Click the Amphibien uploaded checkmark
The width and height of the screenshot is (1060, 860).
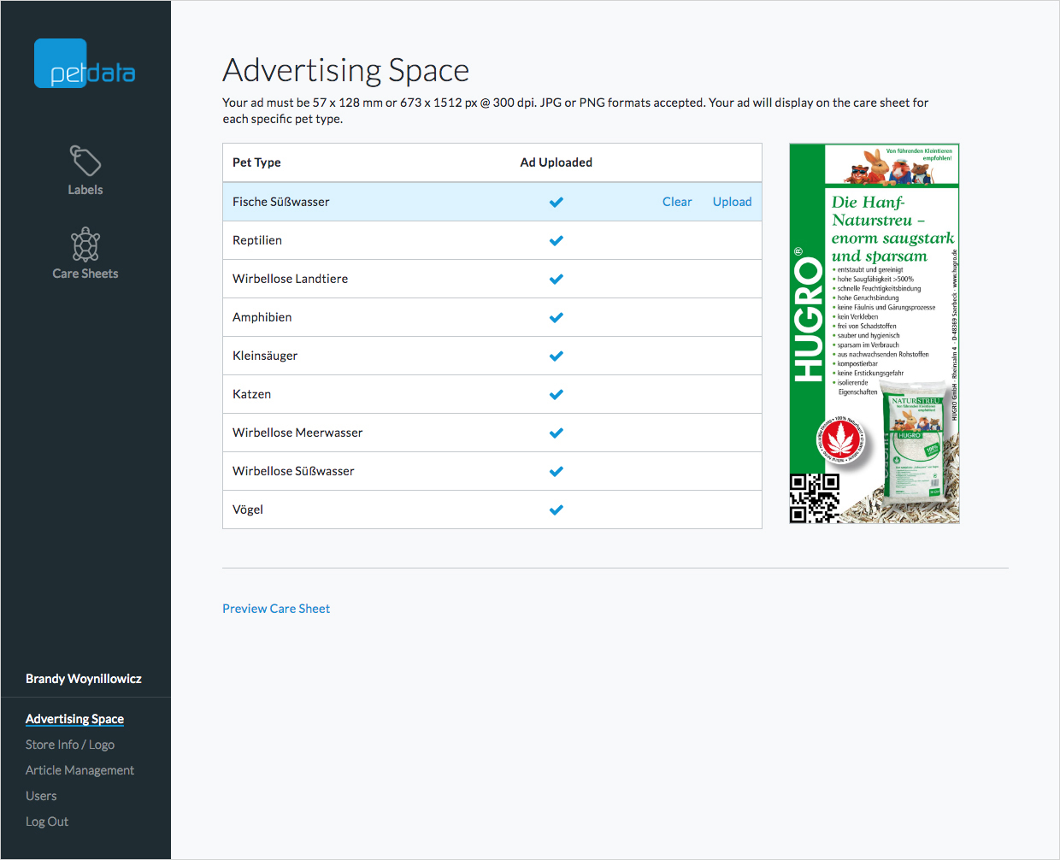(556, 317)
